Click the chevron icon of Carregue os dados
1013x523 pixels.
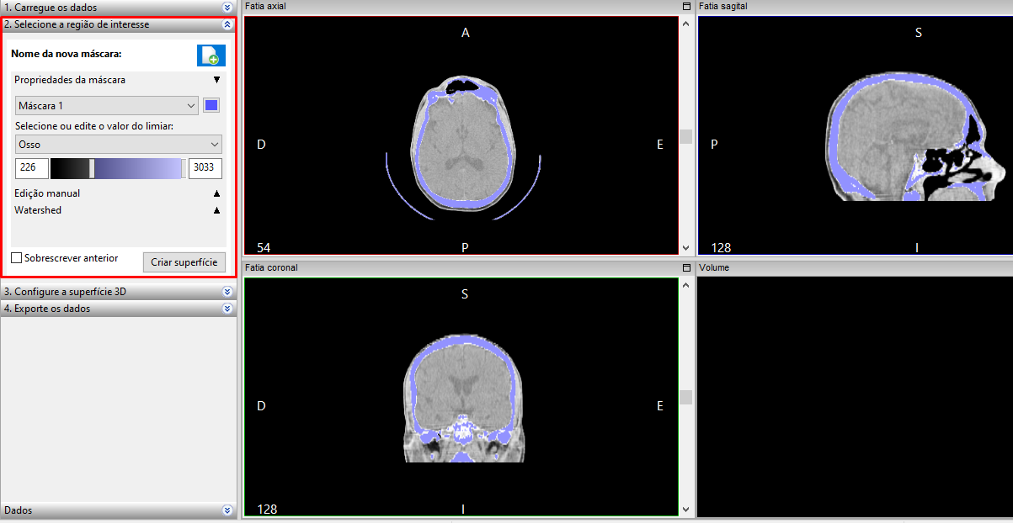coord(227,8)
